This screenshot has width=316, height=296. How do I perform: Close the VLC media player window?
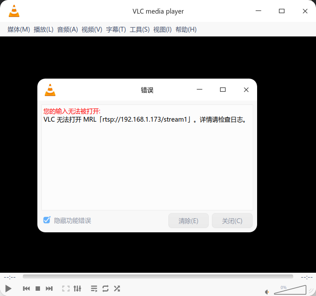tap(305, 11)
